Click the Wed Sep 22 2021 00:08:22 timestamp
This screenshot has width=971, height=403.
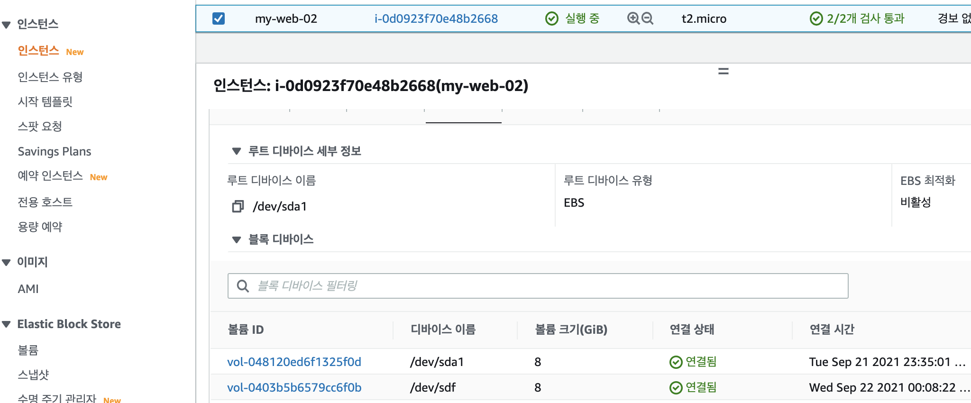tap(889, 387)
